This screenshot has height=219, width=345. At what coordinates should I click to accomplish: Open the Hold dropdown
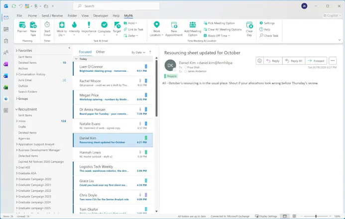130,23
